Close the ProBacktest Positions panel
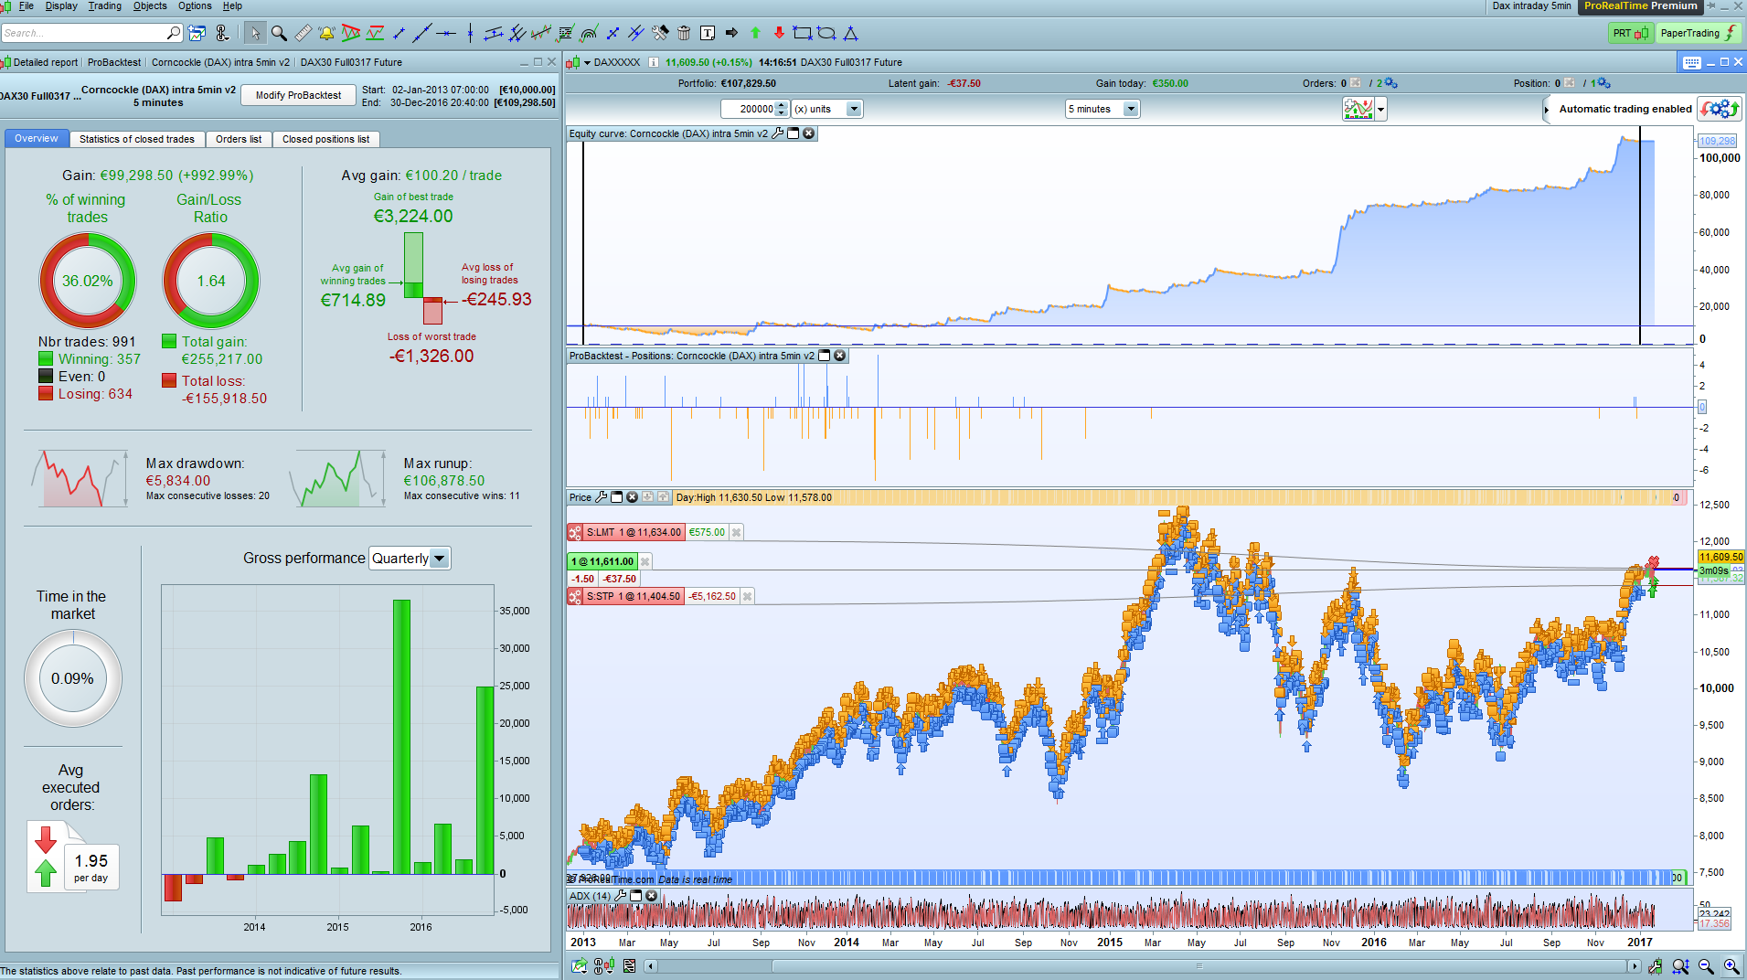Screen dimensions: 1747x980 click(x=840, y=356)
